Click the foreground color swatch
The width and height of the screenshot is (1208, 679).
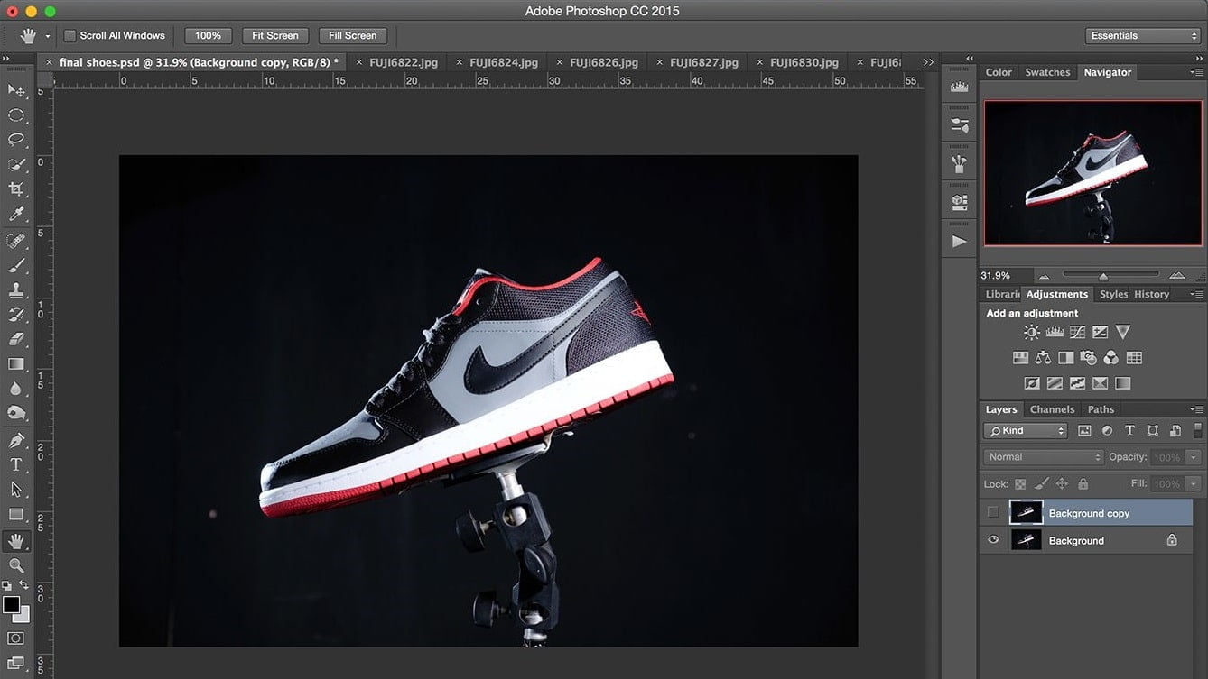coord(11,605)
